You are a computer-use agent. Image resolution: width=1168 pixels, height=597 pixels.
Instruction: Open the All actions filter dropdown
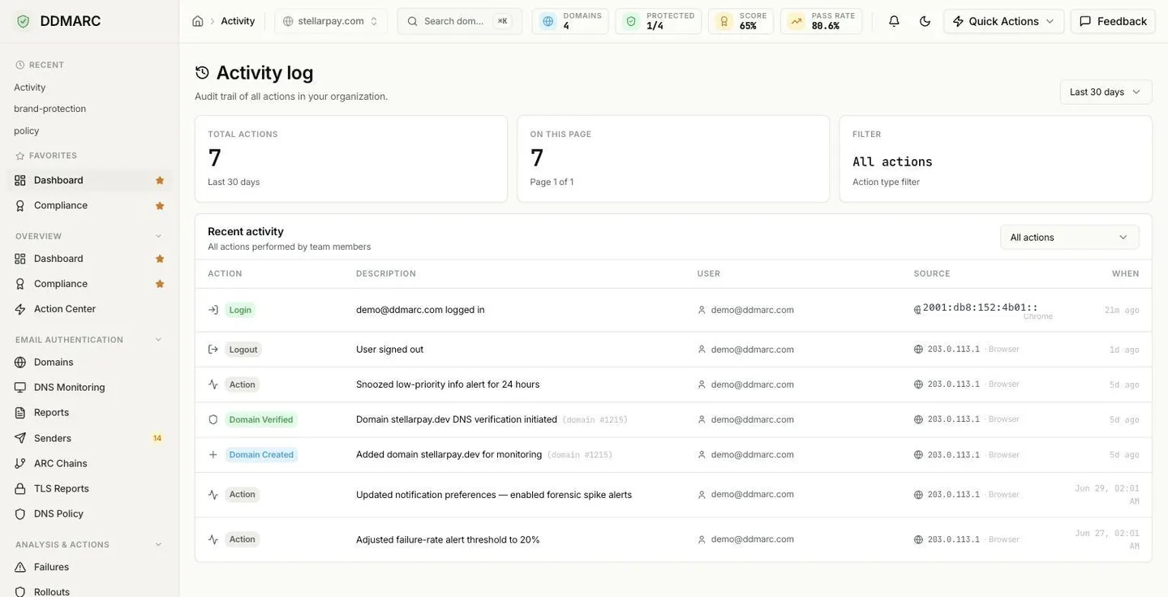click(1069, 237)
